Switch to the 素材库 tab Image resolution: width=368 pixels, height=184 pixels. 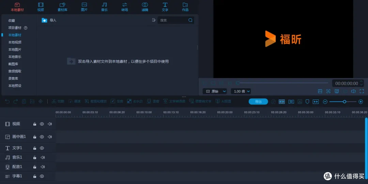pos(62,7)
